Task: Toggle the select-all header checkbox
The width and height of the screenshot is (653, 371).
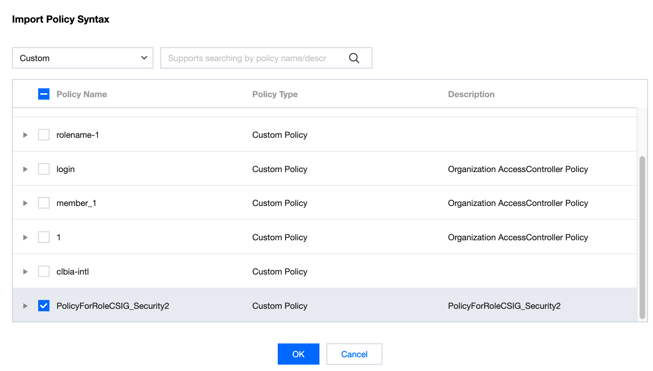Action: pyautogui.click(x=44, y=94)
